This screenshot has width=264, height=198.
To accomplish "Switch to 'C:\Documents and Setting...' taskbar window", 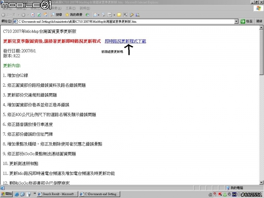I will 99,194.
